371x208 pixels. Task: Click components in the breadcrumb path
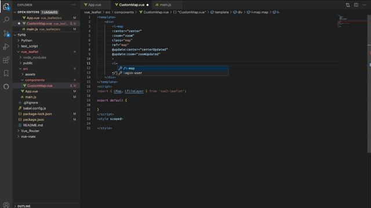coord(124,12)
